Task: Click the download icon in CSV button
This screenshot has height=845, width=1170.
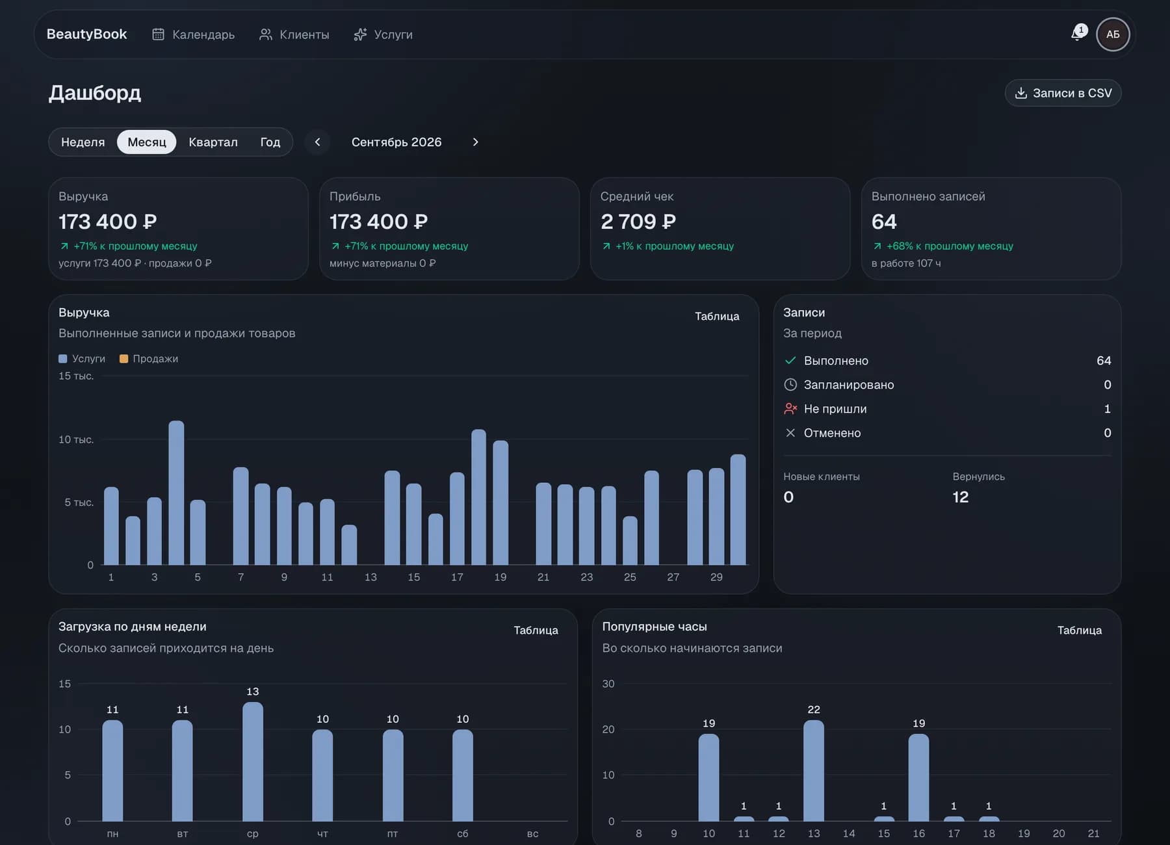Action: click(x=1021, y=93)
